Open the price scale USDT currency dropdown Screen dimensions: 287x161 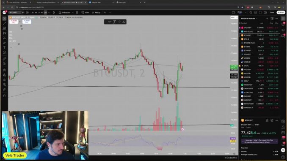click(x=234, y=18)
